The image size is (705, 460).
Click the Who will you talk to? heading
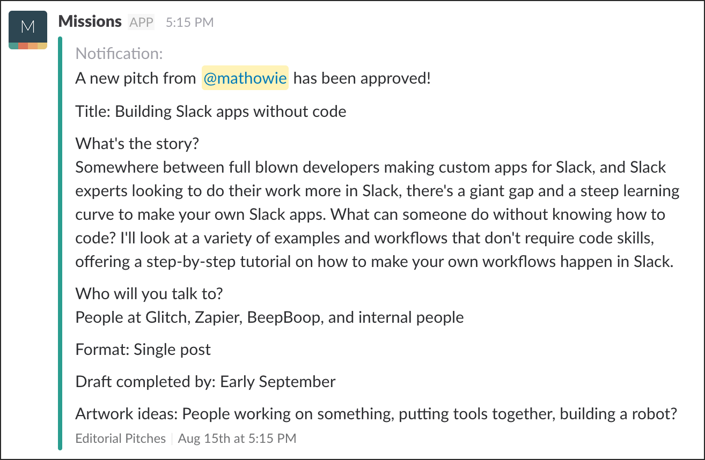(149, 294)
